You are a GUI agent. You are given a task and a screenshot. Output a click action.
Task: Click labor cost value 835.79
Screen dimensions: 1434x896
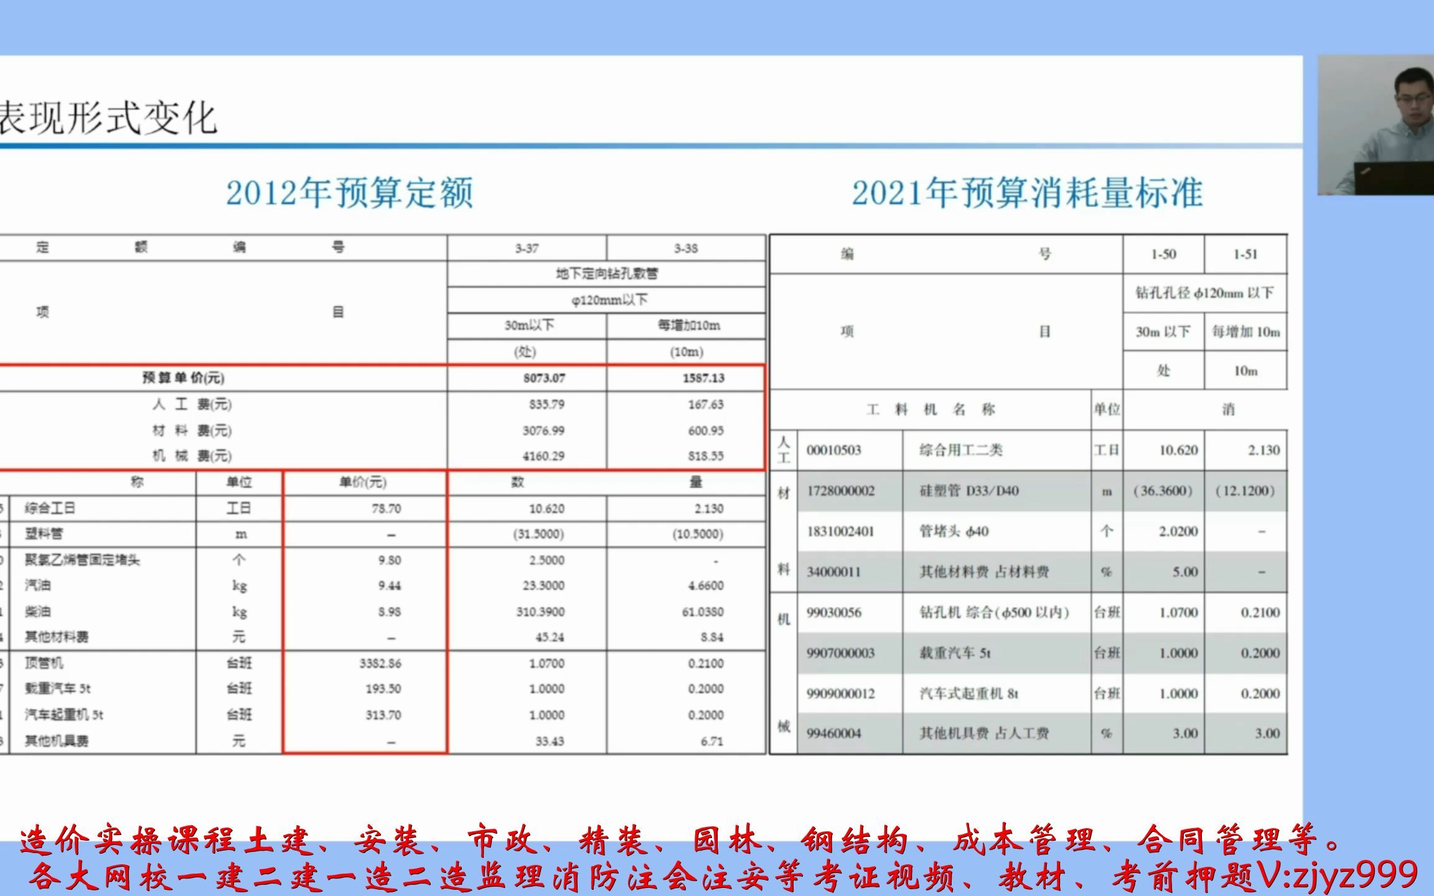point(546,404)
